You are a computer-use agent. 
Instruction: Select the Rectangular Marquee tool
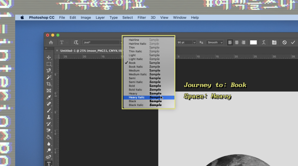pyautogui.click(x=49, y=64)
